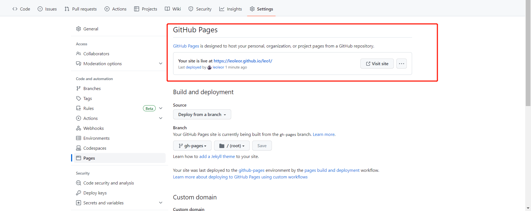The image size is (531, 211).
Task: Open the Insights tab
Action: point(231,9)
